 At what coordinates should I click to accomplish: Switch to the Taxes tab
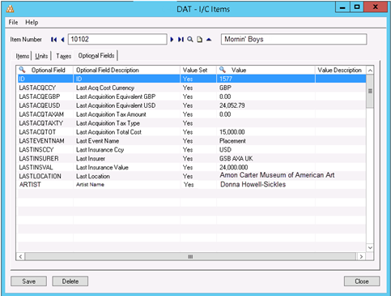click(x=64, y=56)
